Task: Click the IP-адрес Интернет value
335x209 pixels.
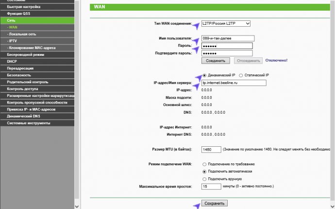Action: point(207,127)
